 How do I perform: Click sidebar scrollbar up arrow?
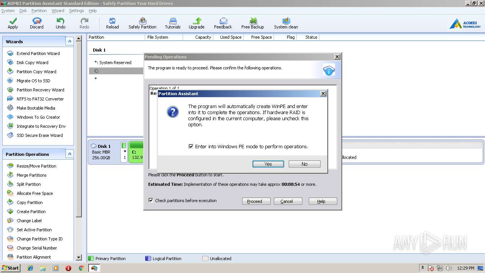pyautogui.click(x=79, y=38)
